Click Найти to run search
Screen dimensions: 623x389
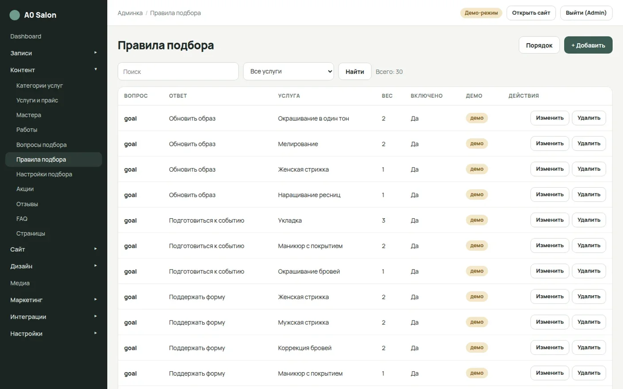point(355,72)
